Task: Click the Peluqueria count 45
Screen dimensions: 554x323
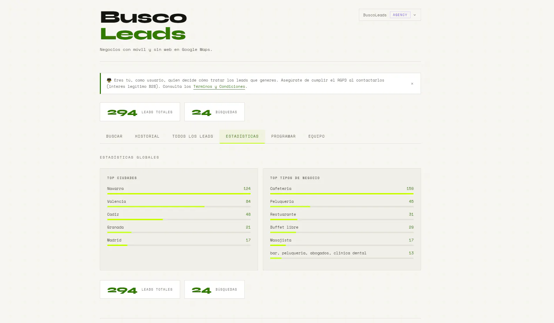Action: click(411, 201)
